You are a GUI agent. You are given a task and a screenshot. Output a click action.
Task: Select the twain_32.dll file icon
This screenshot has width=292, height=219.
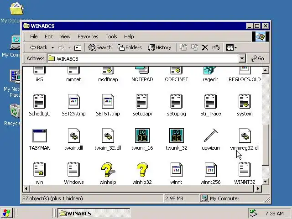tap(108, 136)
